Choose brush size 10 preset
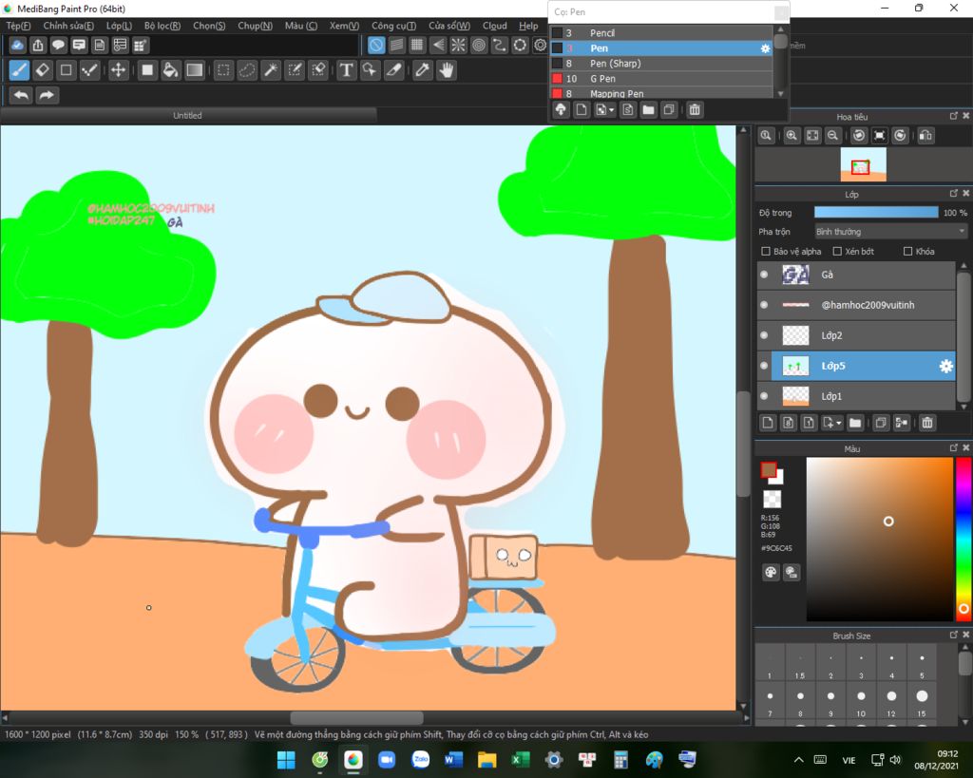Screen dimensions: 973x778 (861, 702)
